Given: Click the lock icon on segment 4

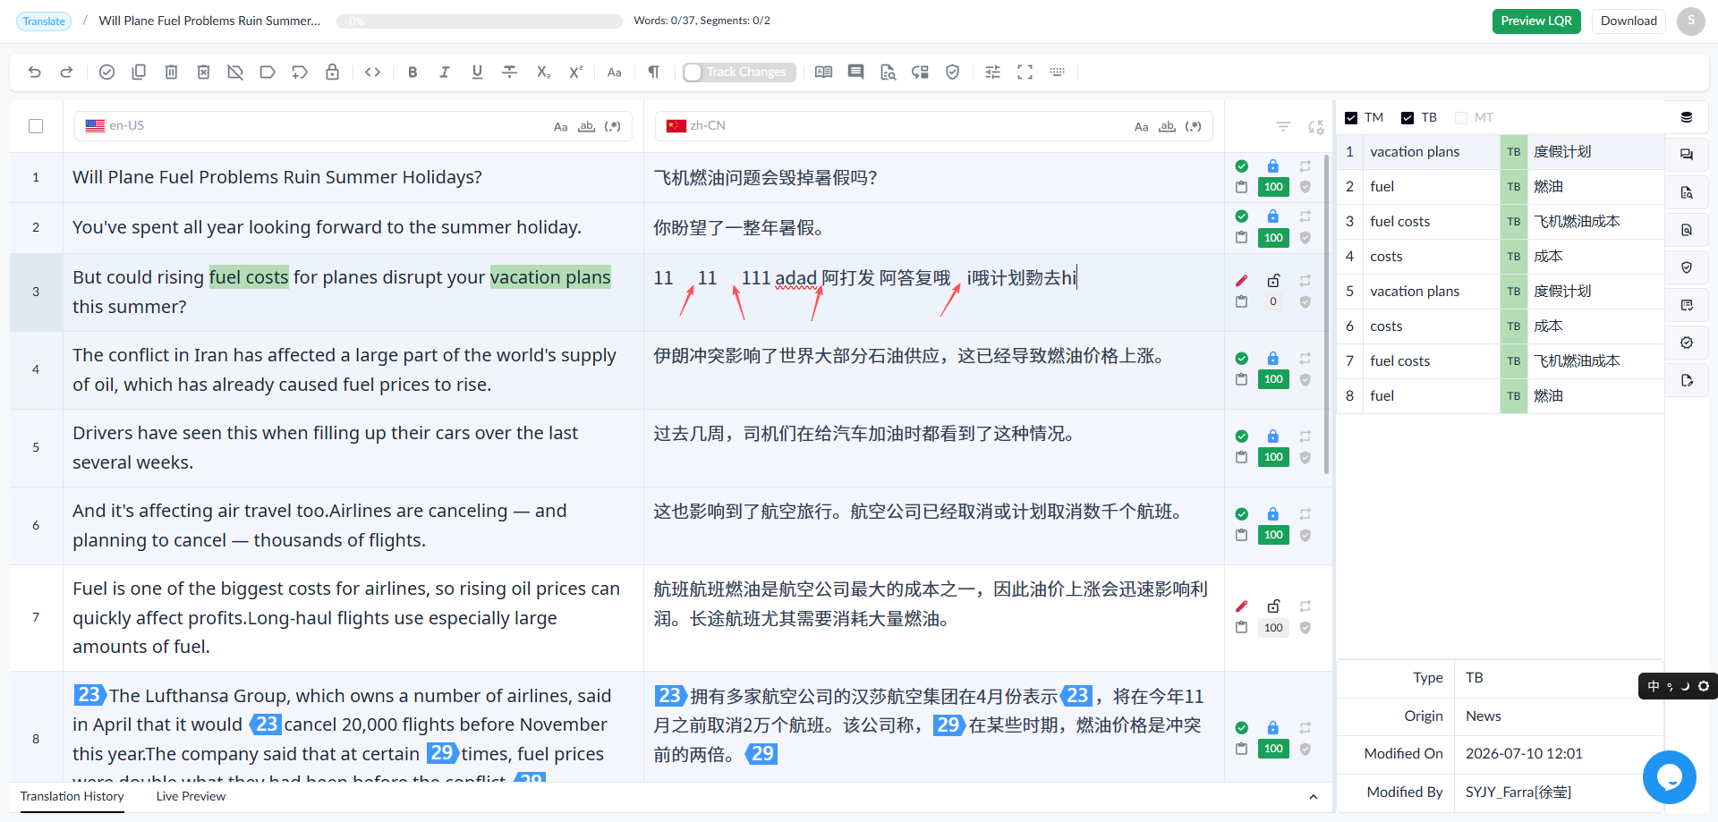Looking at the screenshot, I should pos(1272,359).
